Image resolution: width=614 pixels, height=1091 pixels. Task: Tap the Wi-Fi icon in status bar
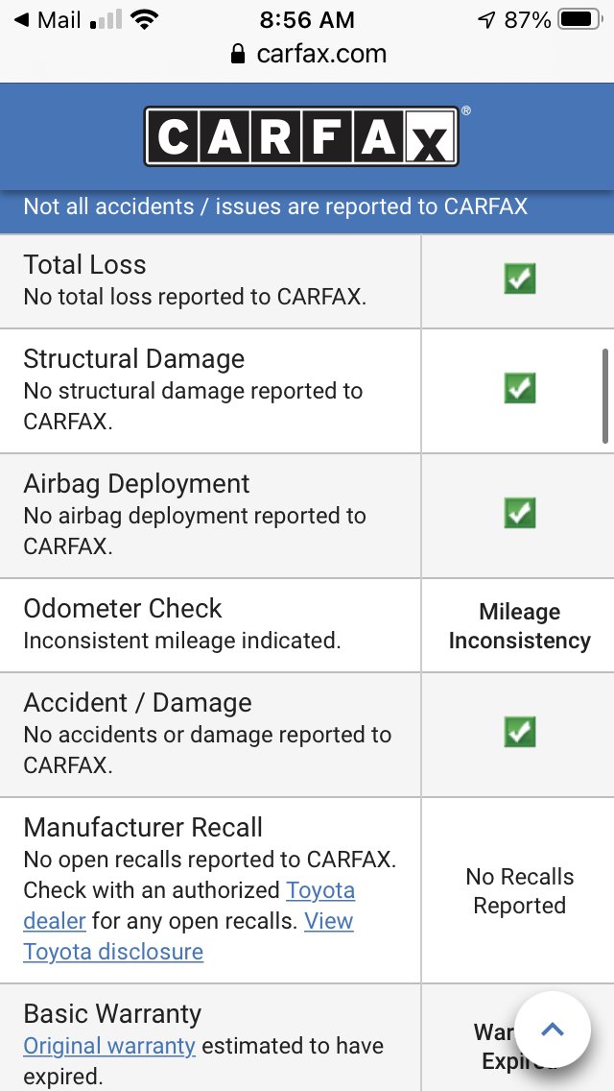tap(144, 20)
